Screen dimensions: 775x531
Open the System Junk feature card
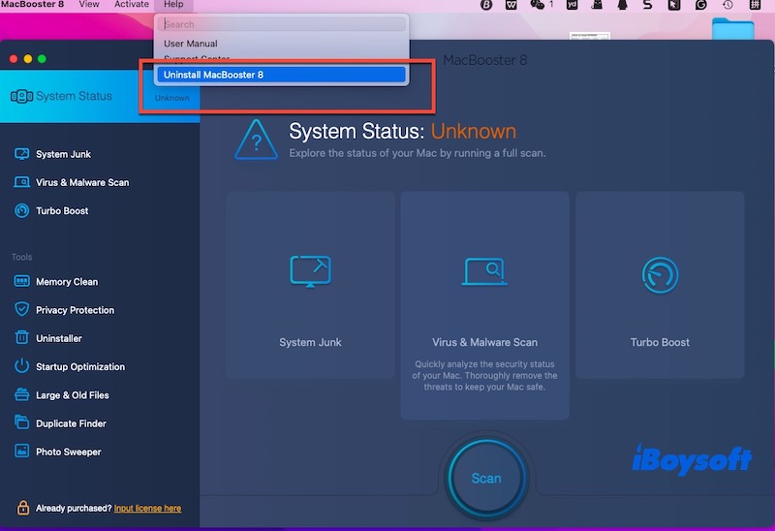pyautogui.click(x=310, y=284)
